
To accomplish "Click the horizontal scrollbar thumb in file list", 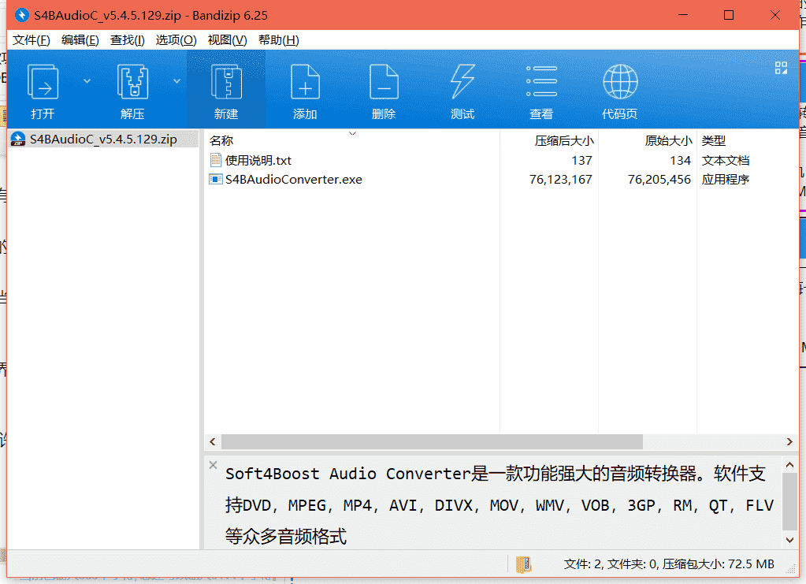I will pyautogui.click(x=432, y=441).
